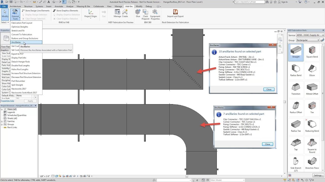Screen dimensions: 325x182
Task: Click the Settings button in Fabrication Parts panel
Action: tap(318, 175)
